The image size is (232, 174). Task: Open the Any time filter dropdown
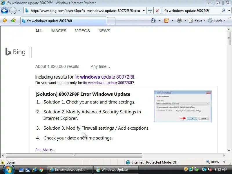[x=101, y=67]
